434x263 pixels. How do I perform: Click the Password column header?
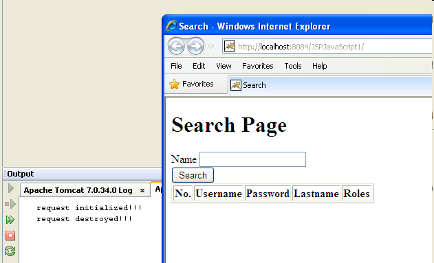point(268,194)
